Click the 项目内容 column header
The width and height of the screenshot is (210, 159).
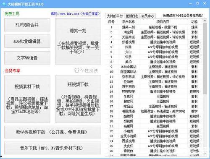[163, 22]
